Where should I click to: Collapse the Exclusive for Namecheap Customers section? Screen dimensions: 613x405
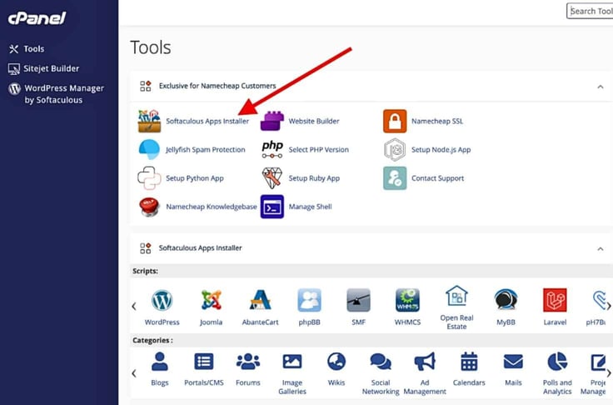(x=601, y=87)
